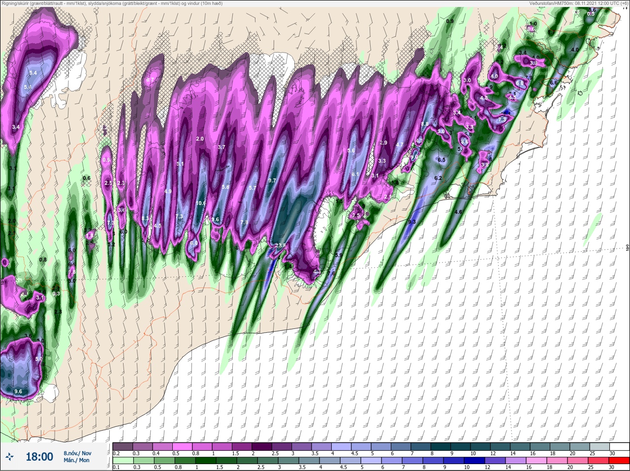The height and width of the screenshot is (471, 630).
Task: Click the 8.8 precipitation value on map
Action: (425, 124)
